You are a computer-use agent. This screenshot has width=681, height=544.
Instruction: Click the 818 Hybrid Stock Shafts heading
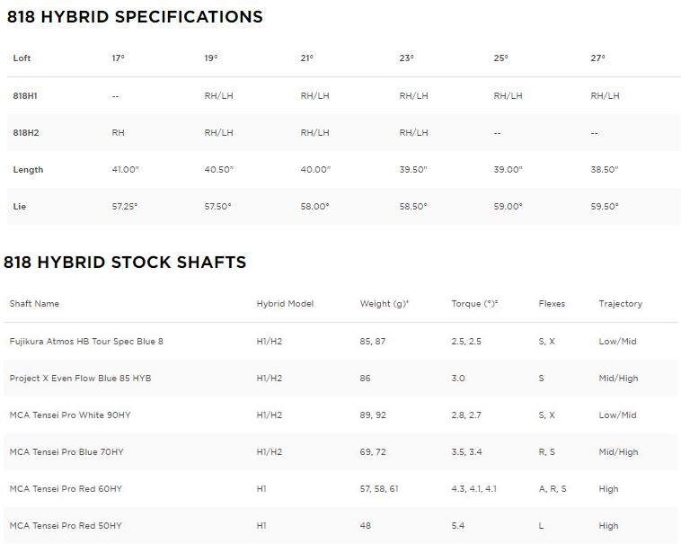(125, 262)
